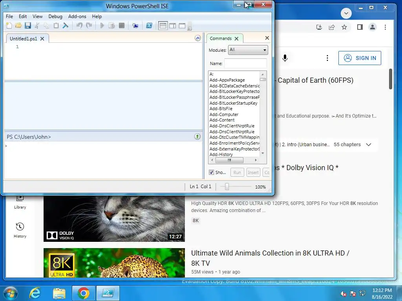Open the Add-ons menu
This screenshot has width=402, height=301.
point(77,16)
